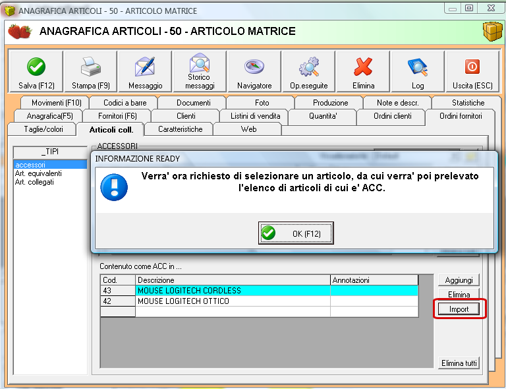Click the Elimina button beside the table
This screenshot has height=389, width=506.
tap(459, 295)
